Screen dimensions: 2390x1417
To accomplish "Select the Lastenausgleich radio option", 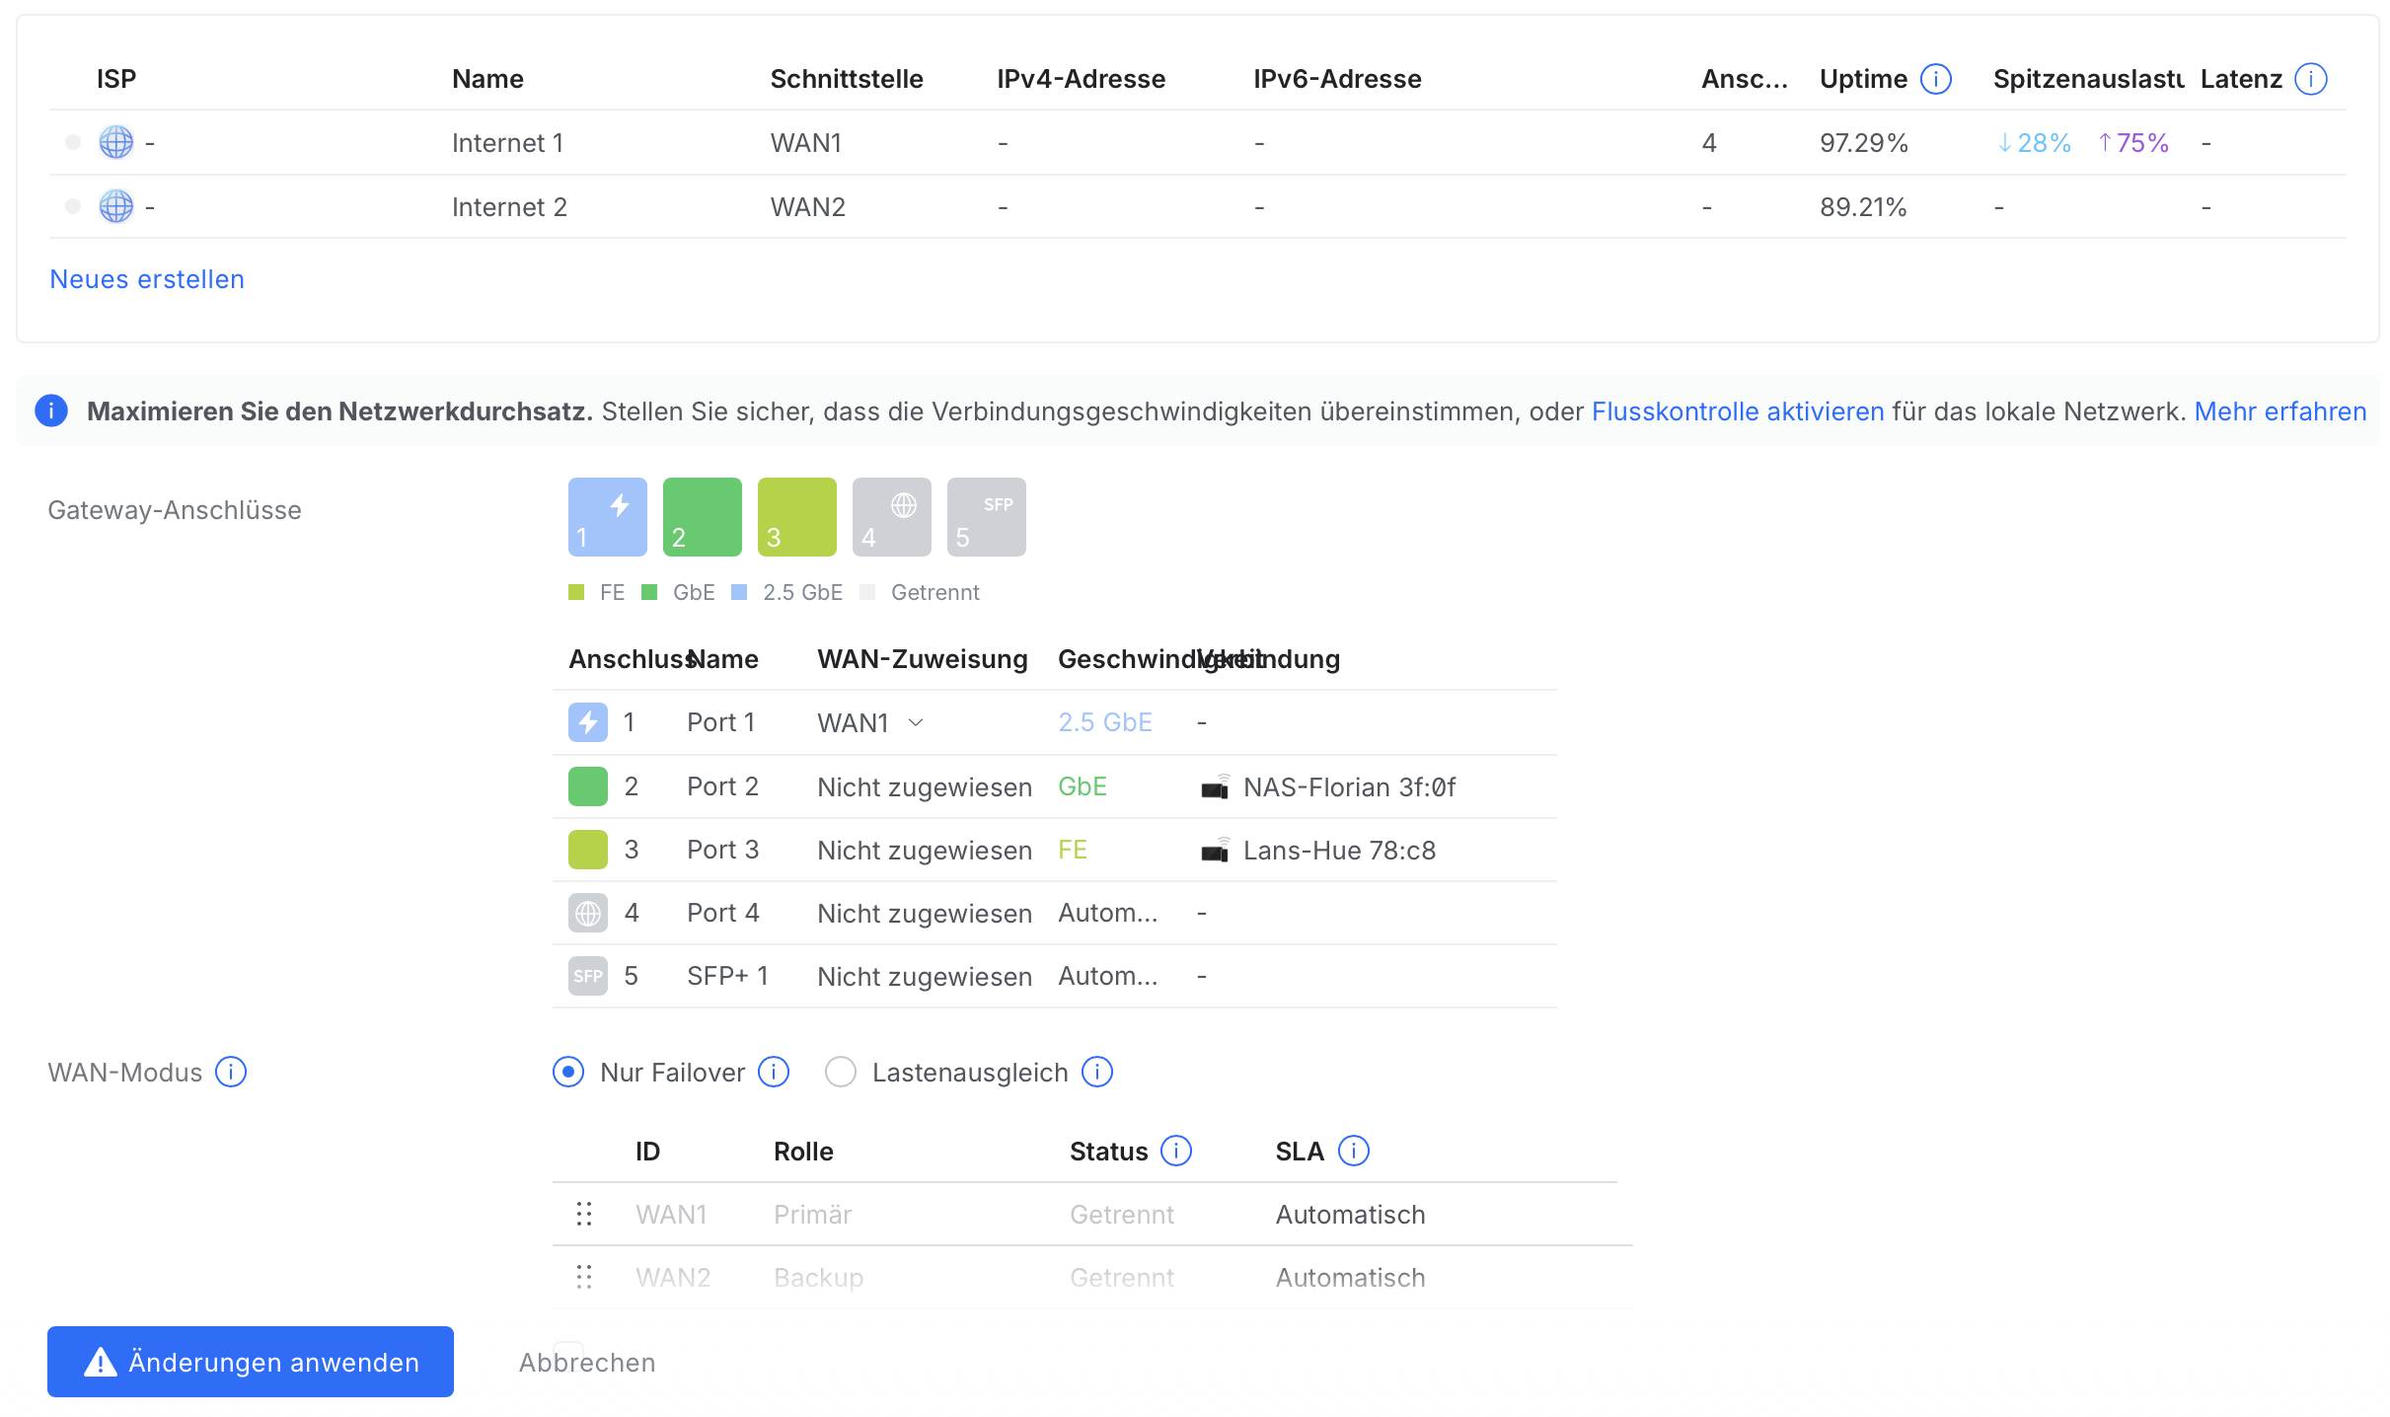I will (x=841, y=1072).
